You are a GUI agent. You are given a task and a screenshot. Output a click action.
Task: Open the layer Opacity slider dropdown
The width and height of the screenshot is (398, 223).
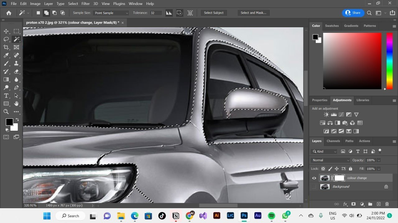(379, 160)
